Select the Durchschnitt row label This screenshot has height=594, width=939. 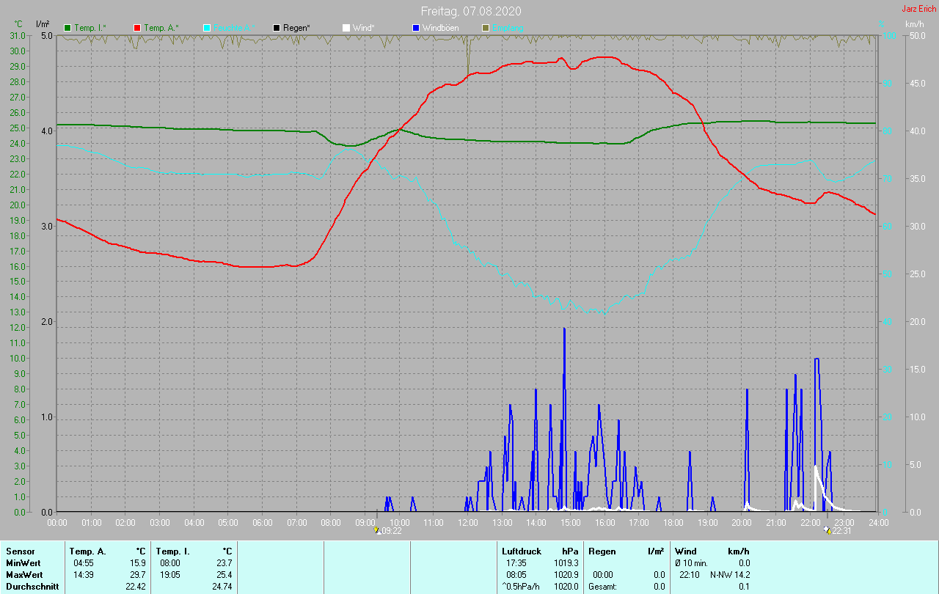click(x=29, y=587)
